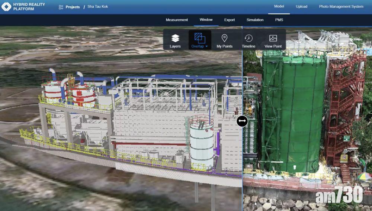The image size is (372, 211).
Task: Select the PMS menu item
Action: tap(279, 20)
